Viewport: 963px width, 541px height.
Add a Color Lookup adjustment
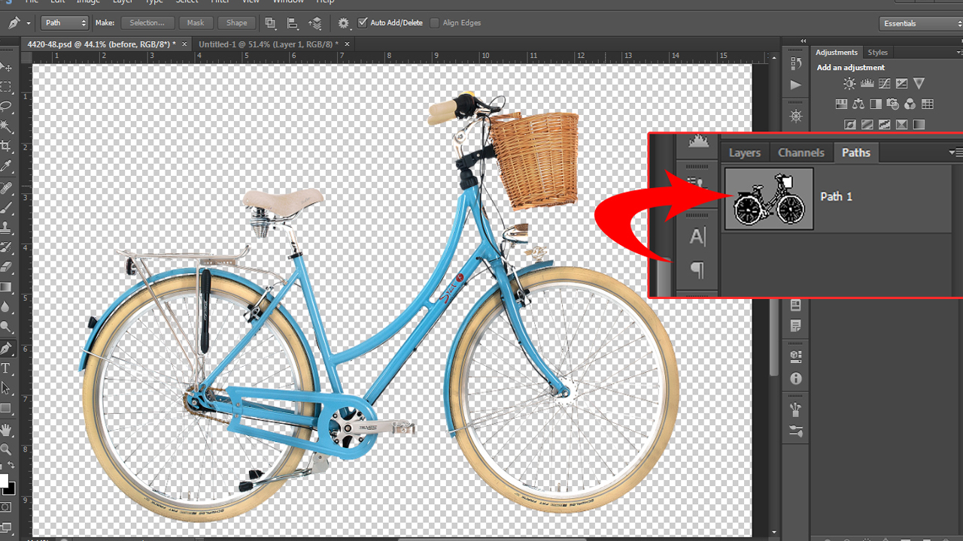[x=928, y=104]
